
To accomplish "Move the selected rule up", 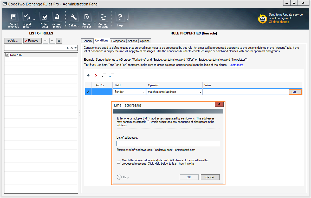I will 46,41.
